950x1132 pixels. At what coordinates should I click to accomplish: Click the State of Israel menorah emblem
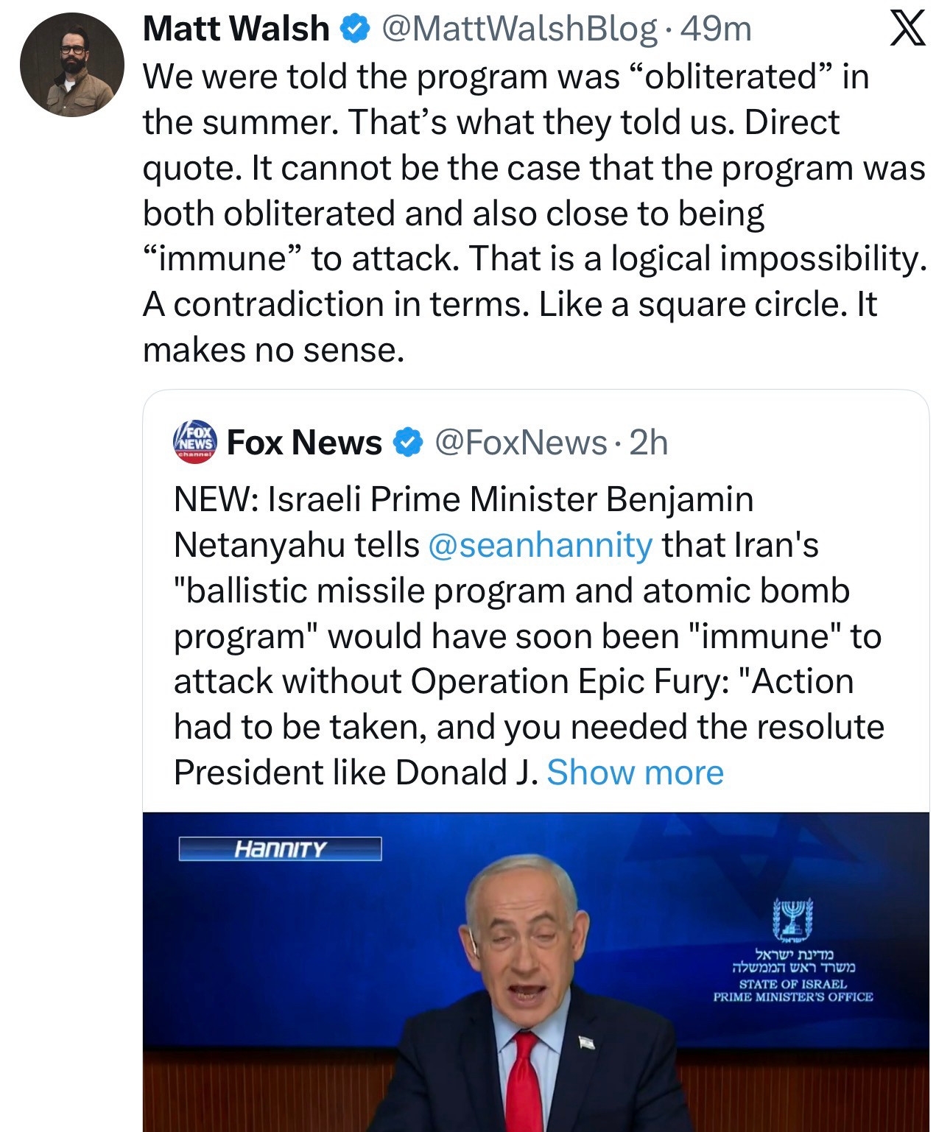click(792, 918)
